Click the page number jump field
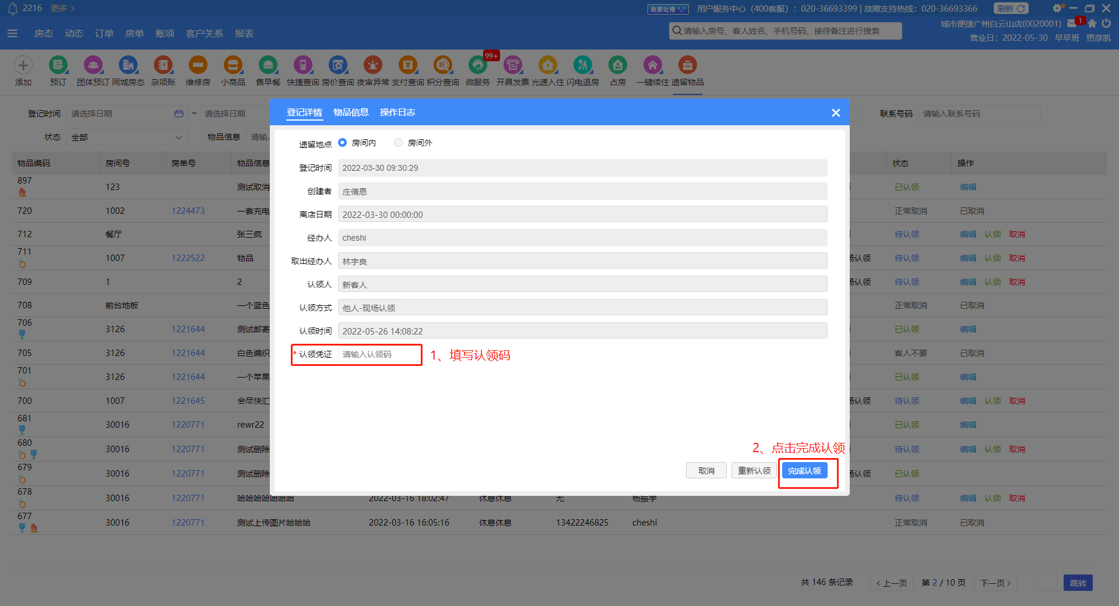The image size is (1119, 606). click(1046, 583)
